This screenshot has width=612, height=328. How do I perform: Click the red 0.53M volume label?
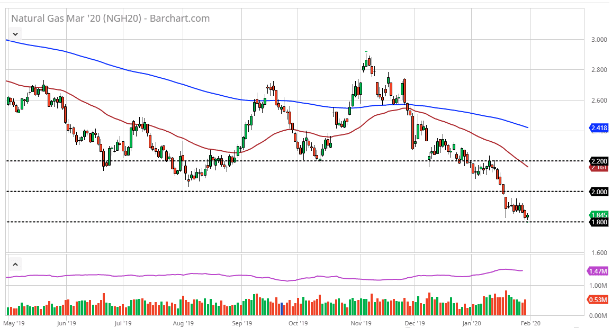[598, 299]
